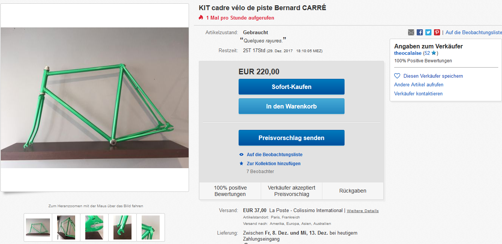
Task: Send an offer via Preisvorschlag senden
Action: 291,138
